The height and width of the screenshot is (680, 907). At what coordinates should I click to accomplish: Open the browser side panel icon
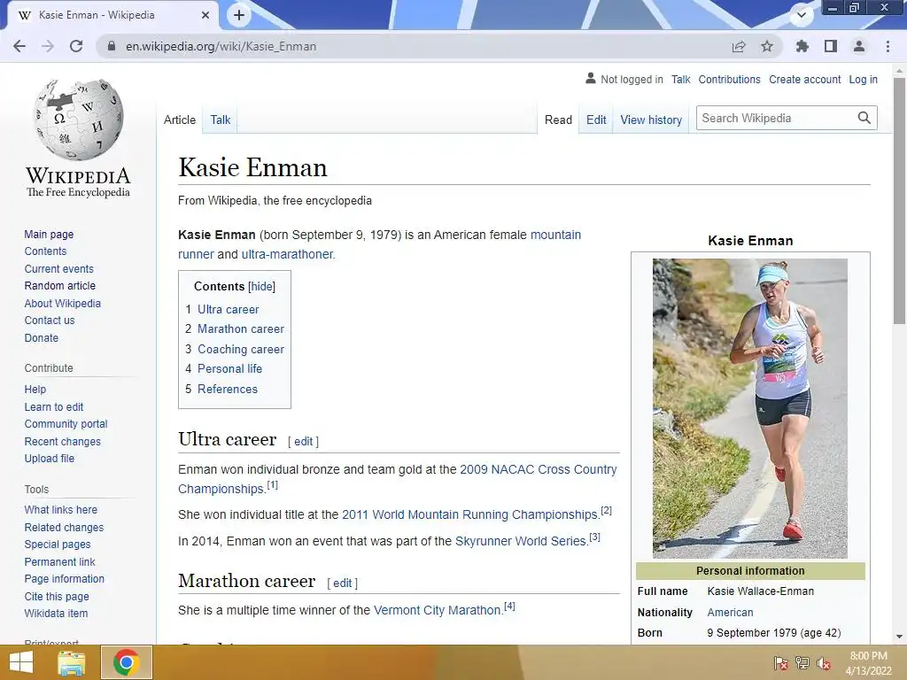click(x=831, y=46)
